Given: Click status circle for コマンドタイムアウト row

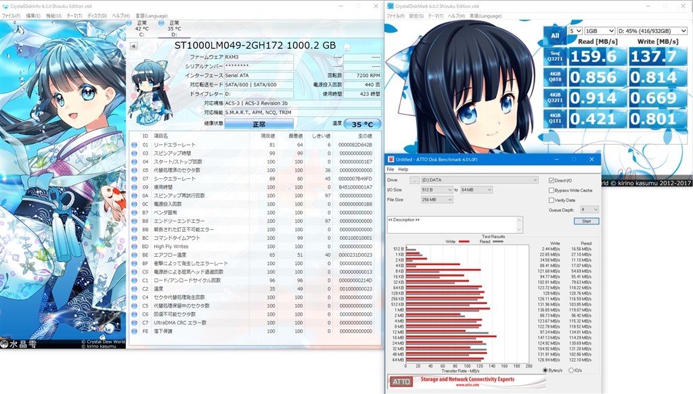Looking at the screenshot, I should pos(135,238).
